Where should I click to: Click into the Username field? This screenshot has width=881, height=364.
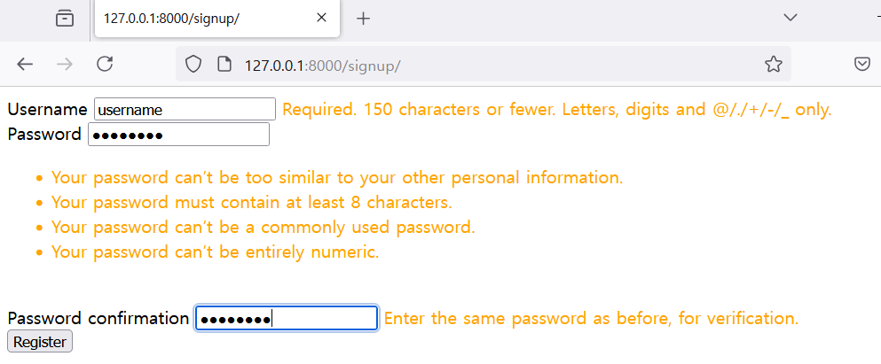pyautogui.click(x=185, y=109)
